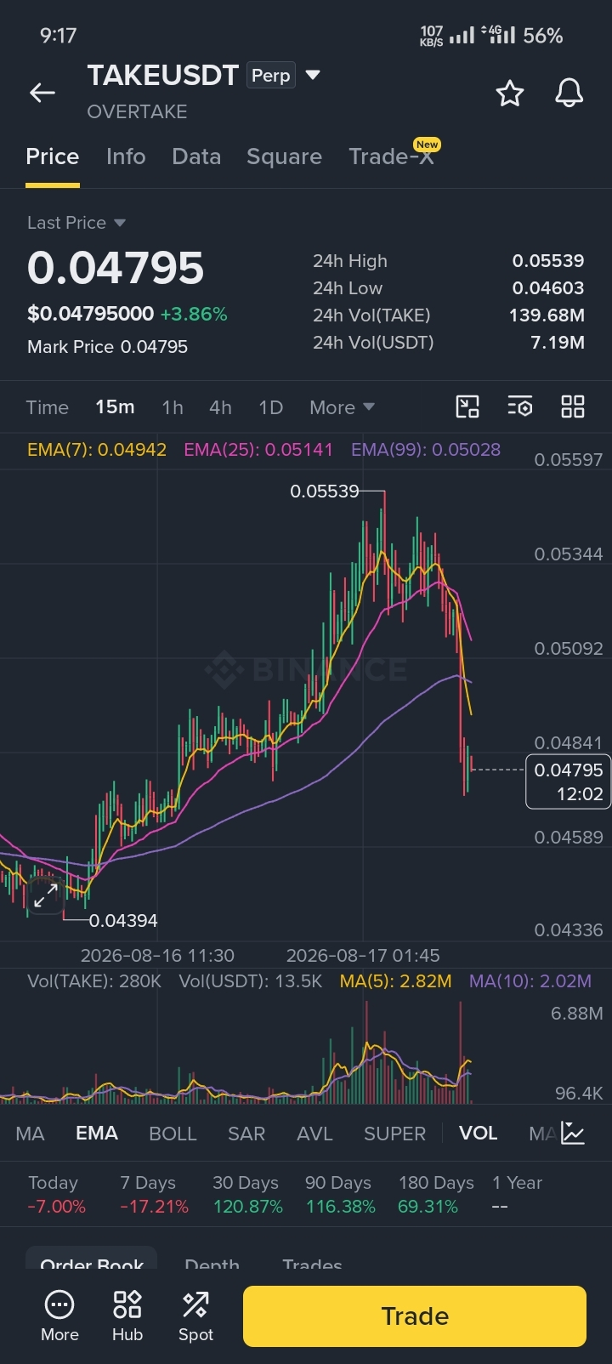
Task: Select 15m chart interval
Action: click(115, 407)
